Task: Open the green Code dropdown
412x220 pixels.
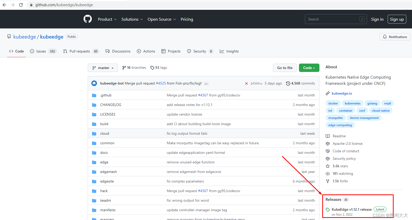Action: (x=309, y=68)
